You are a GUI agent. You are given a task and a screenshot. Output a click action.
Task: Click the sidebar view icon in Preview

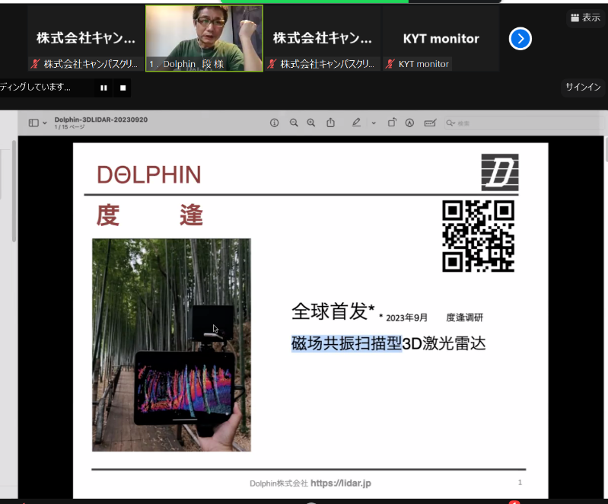(x=33, y=123)
